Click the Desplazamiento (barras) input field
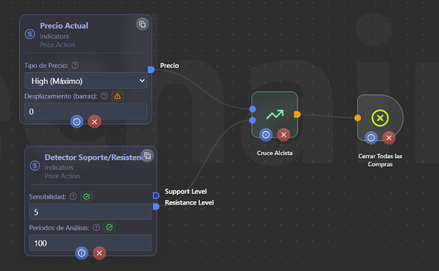 85,111
